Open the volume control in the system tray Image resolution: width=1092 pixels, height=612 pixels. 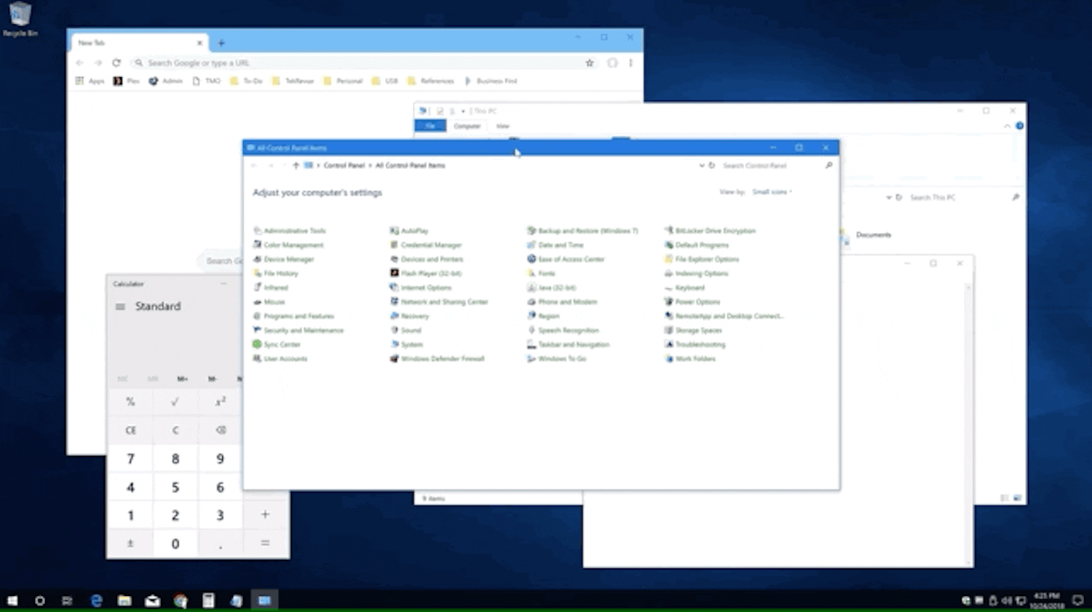[1007, 600]
